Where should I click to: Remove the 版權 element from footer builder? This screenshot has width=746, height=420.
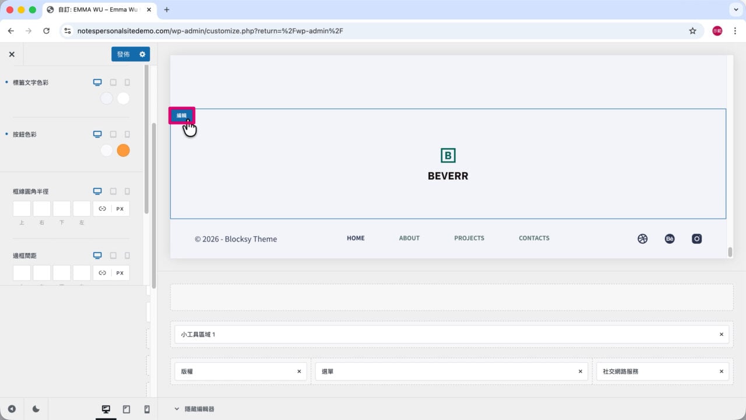pos(299,372)
